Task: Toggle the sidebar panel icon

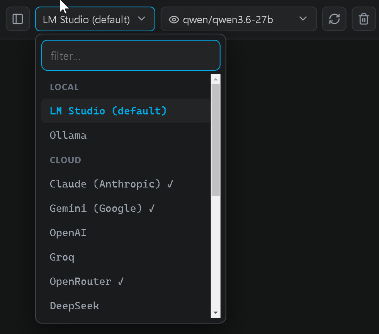Action: (18, 19)
